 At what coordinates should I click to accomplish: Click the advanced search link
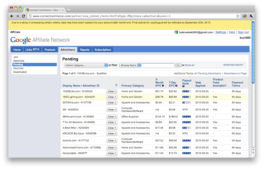pos(233,65)
